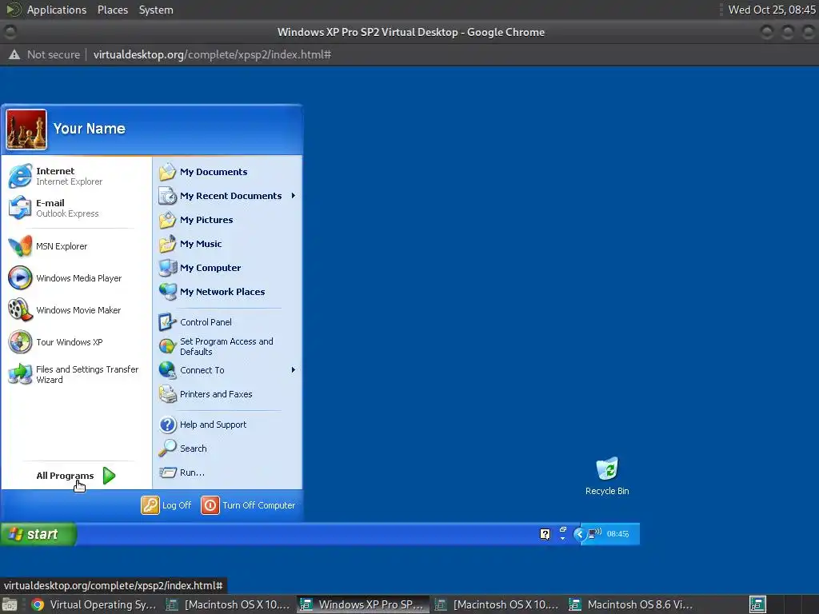Launch Outlook Express E-mail icon
Viewport: 819px width, 614px height.
(20, 208)
